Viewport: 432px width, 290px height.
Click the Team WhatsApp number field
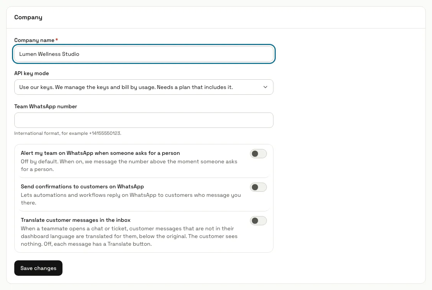tap(143, 120)
